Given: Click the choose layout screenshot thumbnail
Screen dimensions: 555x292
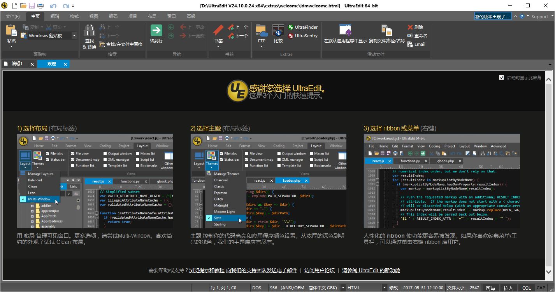Looking at the screenshot, I should pos(95,181).
